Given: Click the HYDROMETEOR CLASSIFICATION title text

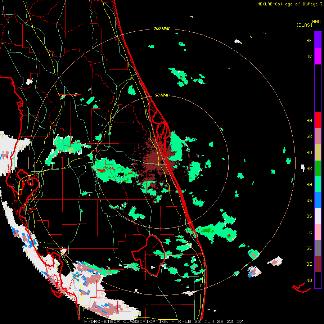Looking at the screenshot, I should tap(126, 321).
